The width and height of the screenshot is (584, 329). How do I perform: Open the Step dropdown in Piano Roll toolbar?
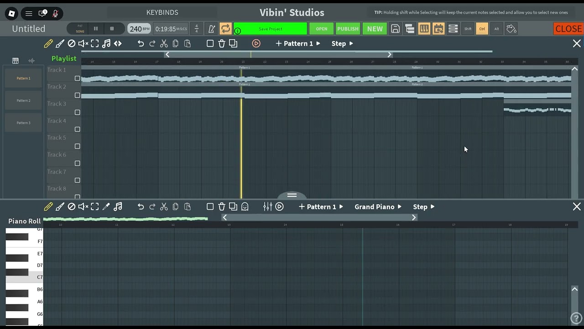coord(424,207)
